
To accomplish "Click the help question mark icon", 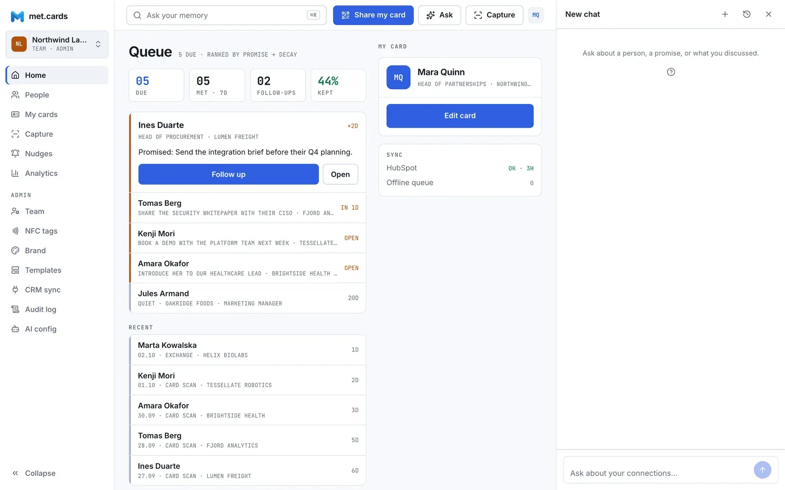I will coord(671,72).
